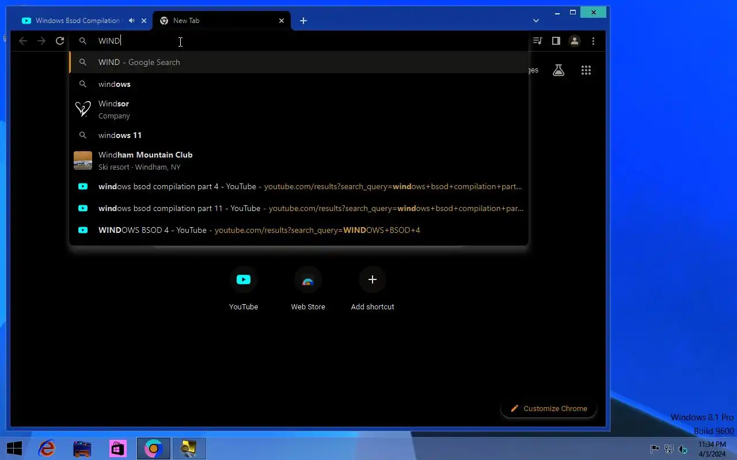Choose the 'windows' search suggestion
Viewport: 737px width, 460px height.
tap(299, 84)
